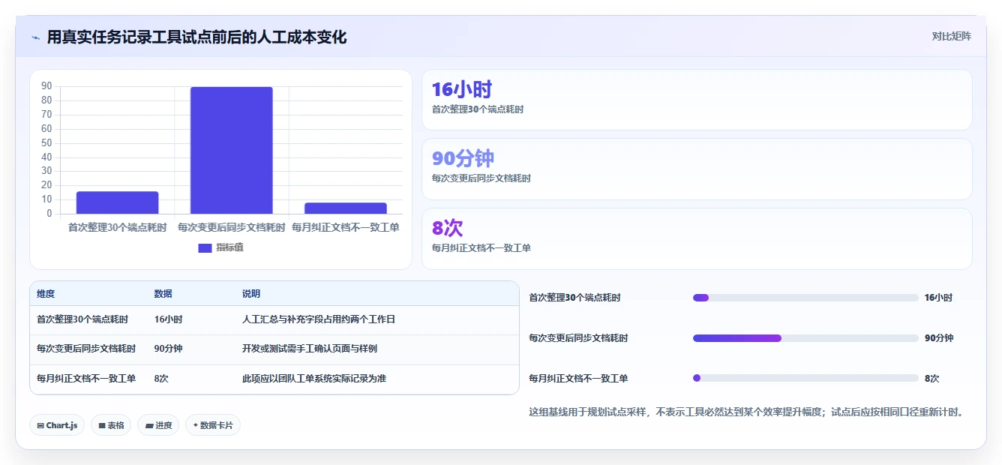Click the x-axis label 首次整理30个端点耗时

coord(117,227)
